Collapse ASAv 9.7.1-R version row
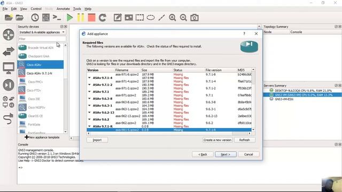Viewport: 342px width, 192px height. [89, 126]
